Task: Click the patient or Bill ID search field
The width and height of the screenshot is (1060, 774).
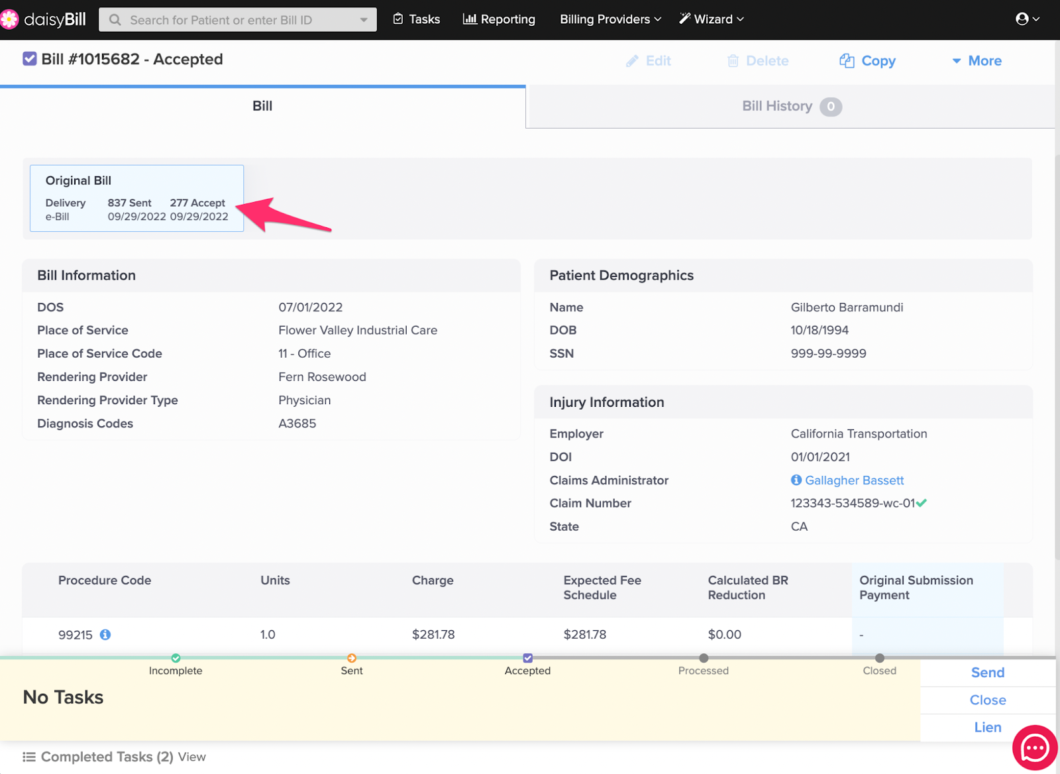Action: click(x=238, y=20)
